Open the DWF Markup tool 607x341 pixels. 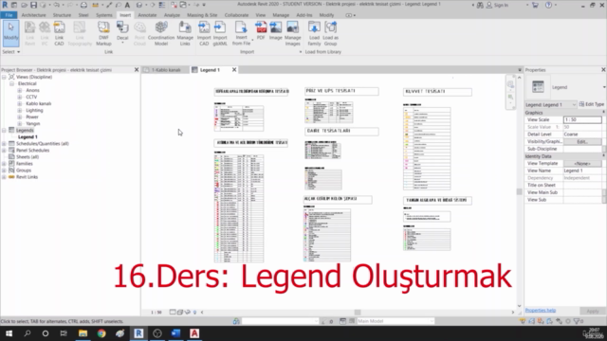(x=103, y=33)
